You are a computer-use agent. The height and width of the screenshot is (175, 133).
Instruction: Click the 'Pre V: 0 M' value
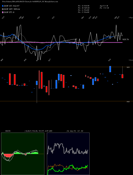[104, 8]
